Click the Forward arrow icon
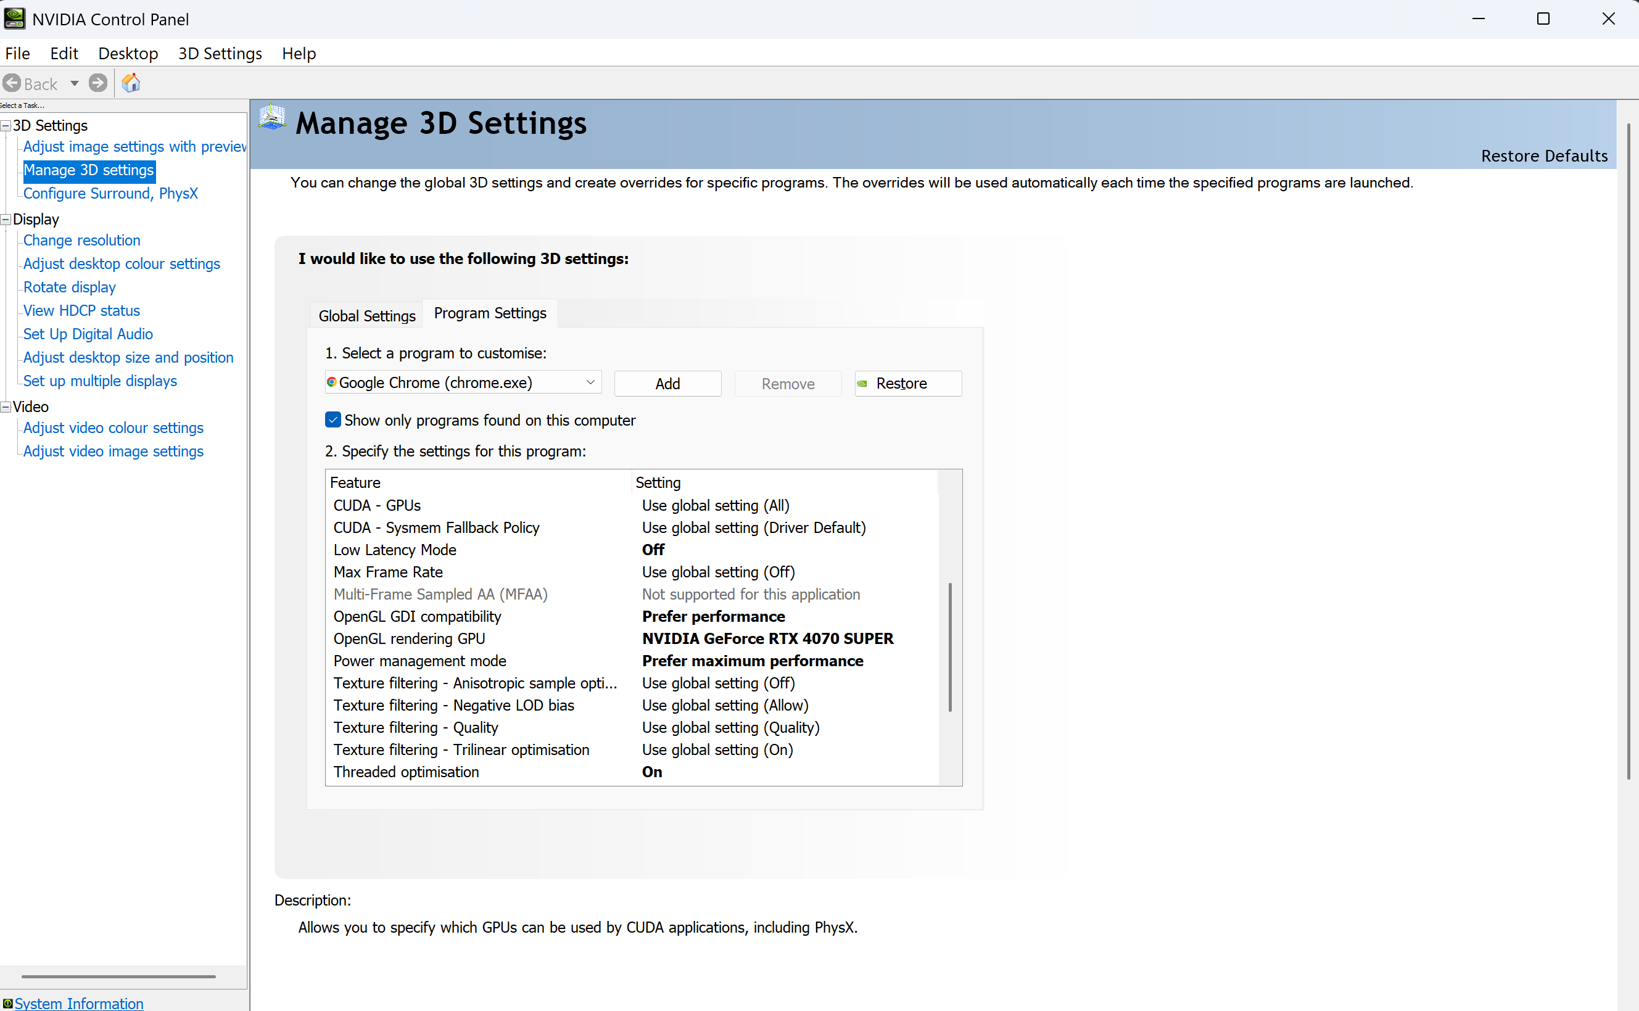1639x1011 pixels. click(x=98, y=83)
